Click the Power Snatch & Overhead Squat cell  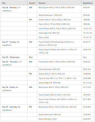[x=59, y=43]
